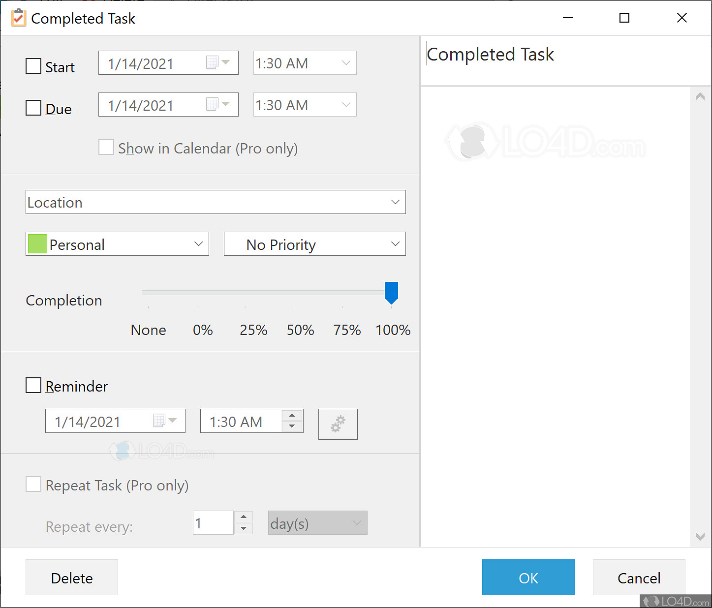Viewport: 712px width, 608px height.
Task: Open the No Priority dropdown
Action: 395,244
